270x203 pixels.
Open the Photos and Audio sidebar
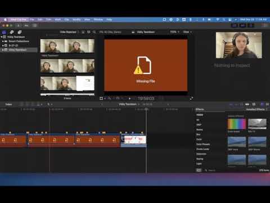(12, 32)
